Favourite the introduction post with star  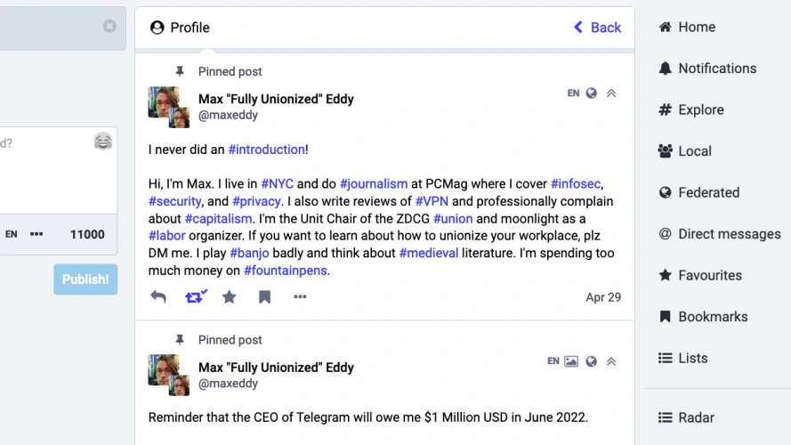(230, 297)
